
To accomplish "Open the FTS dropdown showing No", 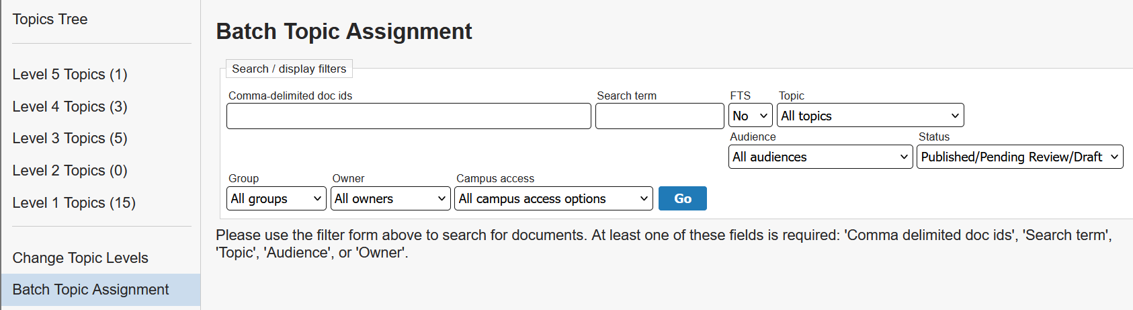I will click(750, 116).
